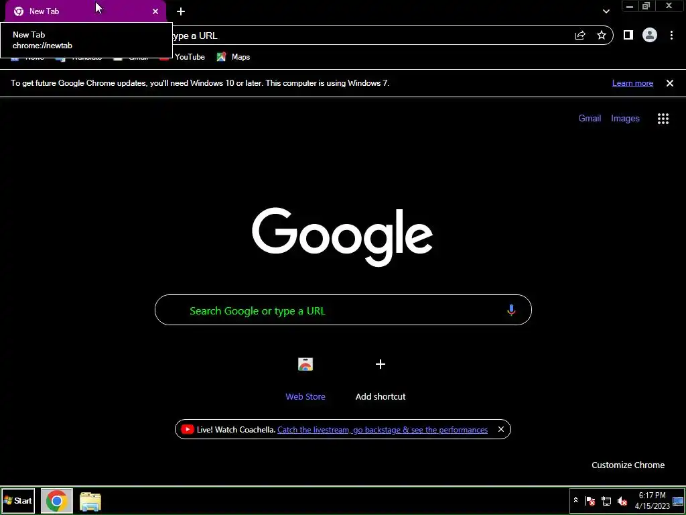The width and height of the screenshot is (686, 515).
Task: Open Images link at top right
Action: (625, 118)
